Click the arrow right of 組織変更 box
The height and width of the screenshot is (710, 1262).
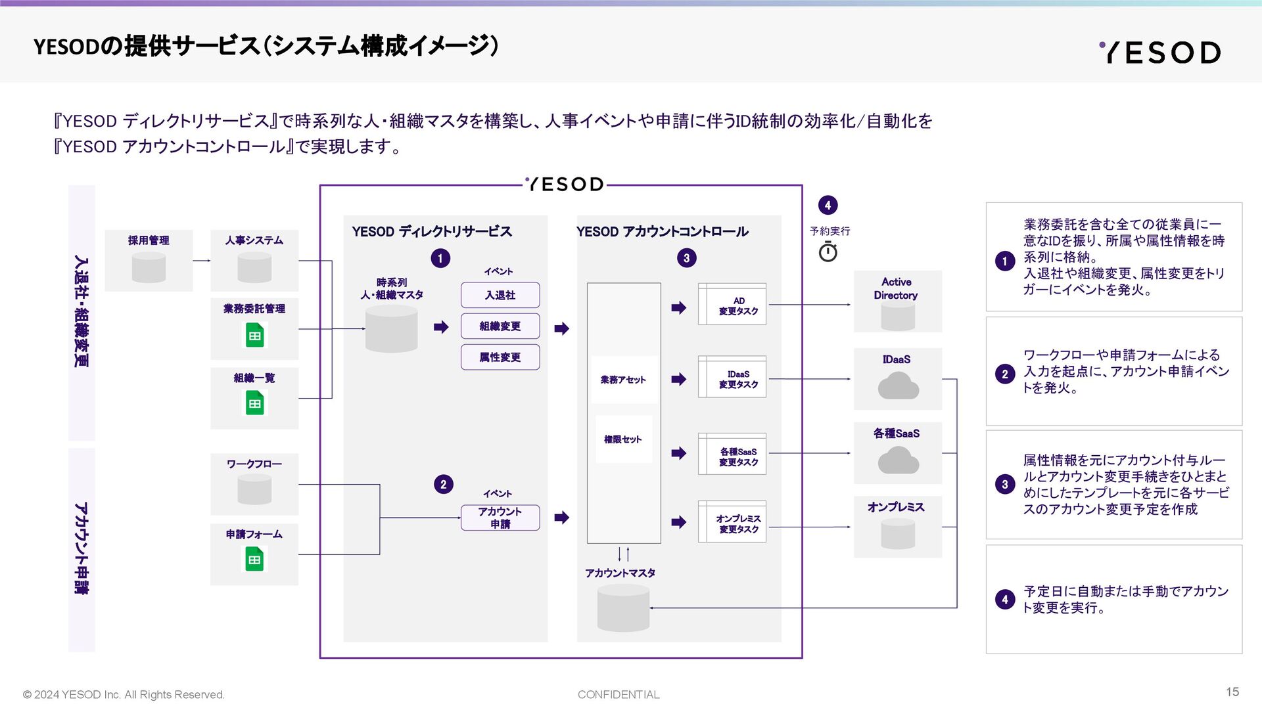click(562, 328)
